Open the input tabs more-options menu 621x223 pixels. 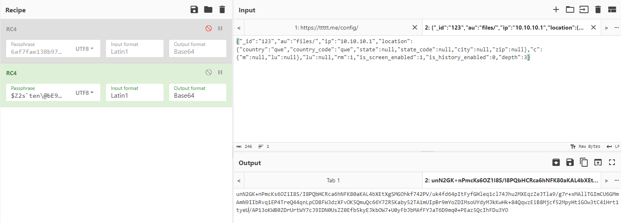point(616,28)
